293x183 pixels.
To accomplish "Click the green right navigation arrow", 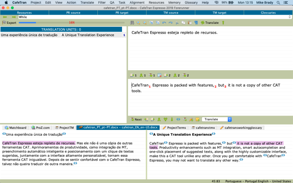I will (14, 17).
